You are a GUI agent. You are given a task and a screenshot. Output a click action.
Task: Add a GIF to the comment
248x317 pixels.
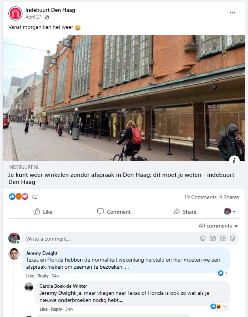223,238
